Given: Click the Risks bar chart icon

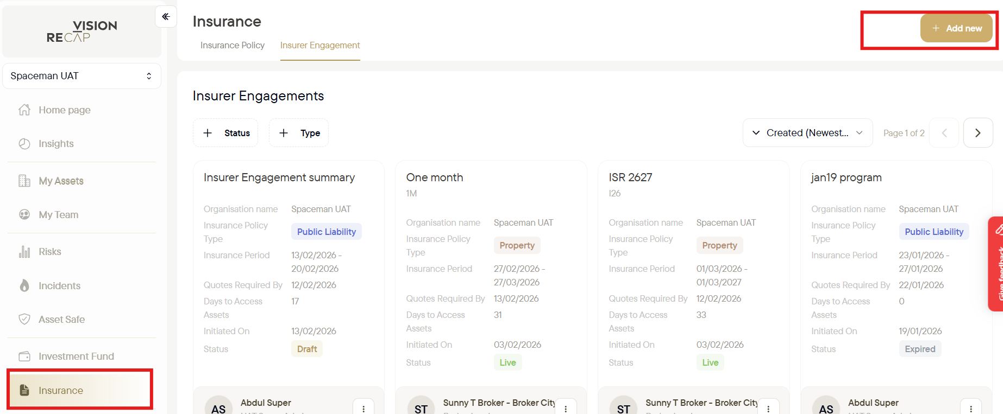Looking at the screenshot, I should click(x=24, y=252).
